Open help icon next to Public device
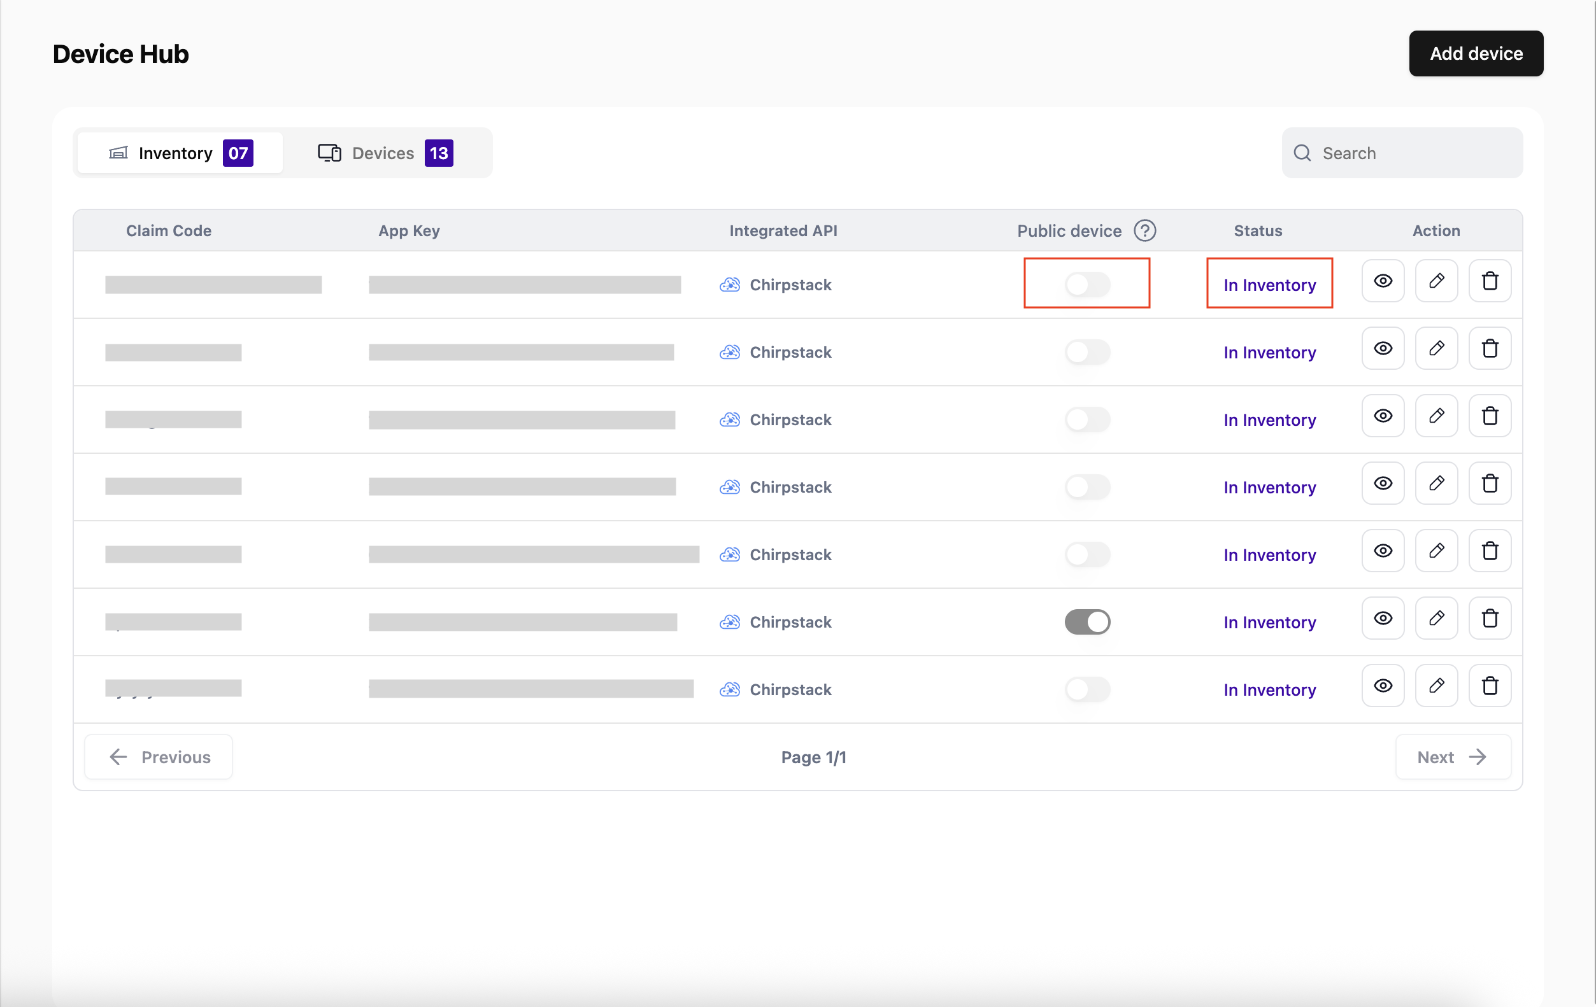 point(1144,230)
